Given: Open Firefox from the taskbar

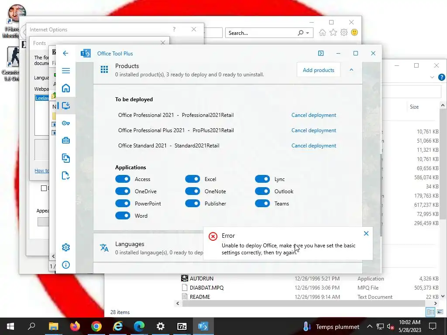Looking at the screenshot, I should point(75,326).
